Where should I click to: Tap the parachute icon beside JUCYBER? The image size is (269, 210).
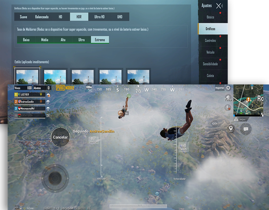click(x=48, y=95)
